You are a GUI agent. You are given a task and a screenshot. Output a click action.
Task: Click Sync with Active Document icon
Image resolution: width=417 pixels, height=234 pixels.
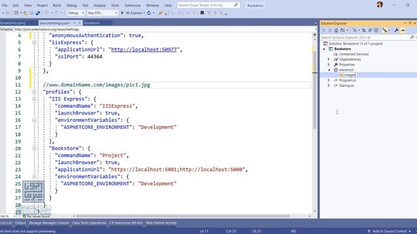pyautogui.click(x=364, y=31)
